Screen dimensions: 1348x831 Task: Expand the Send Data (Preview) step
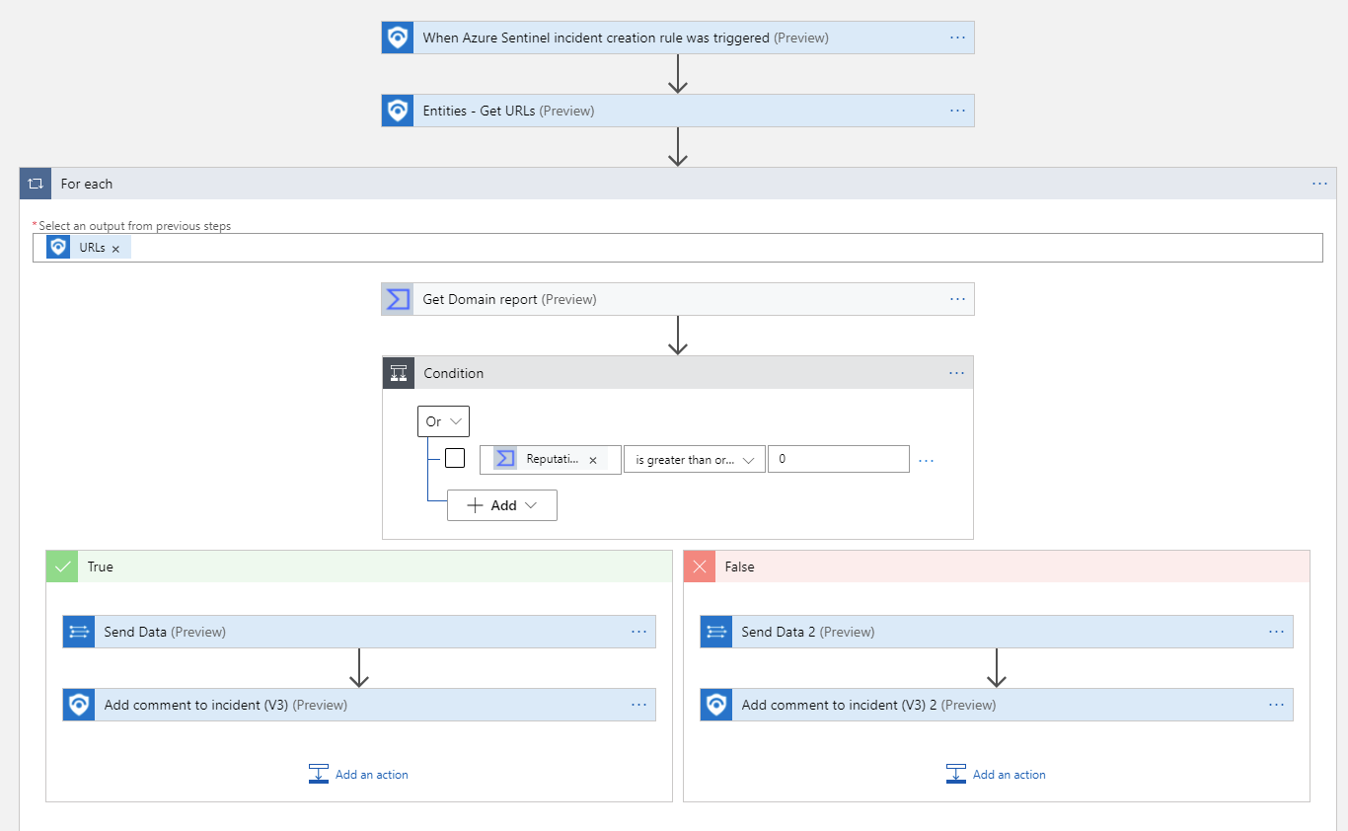click(359, 632)
